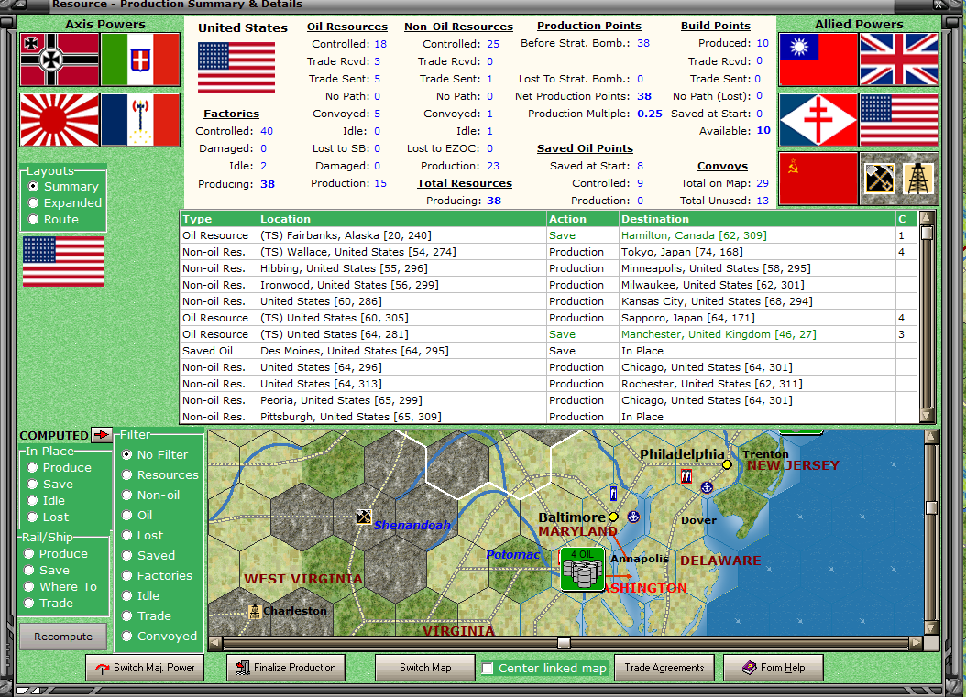Select the Des Moines Saved Oil row
The image size is (966, 697).
tap(548, 351)
